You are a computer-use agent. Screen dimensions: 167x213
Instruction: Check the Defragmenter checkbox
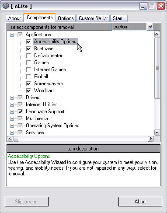(x=28, y=56)
